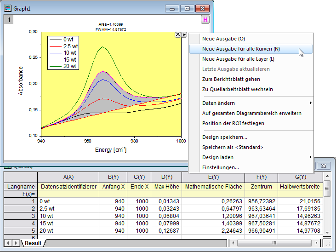The width and height of the screenshot is (336, 252).
Task: Click the Langname row label
Action: [21, 187]
